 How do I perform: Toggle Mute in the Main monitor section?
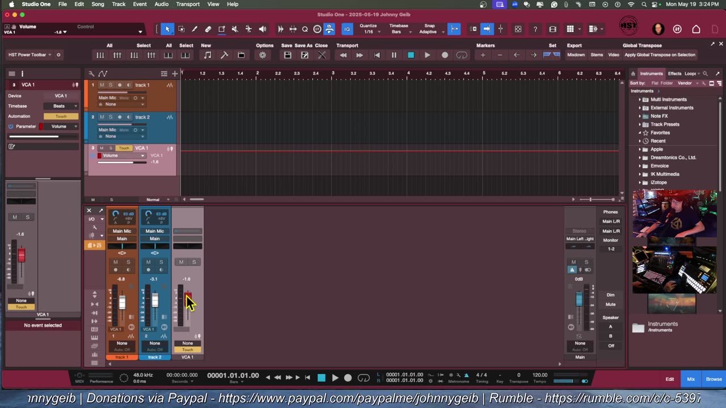pos(610,304)
